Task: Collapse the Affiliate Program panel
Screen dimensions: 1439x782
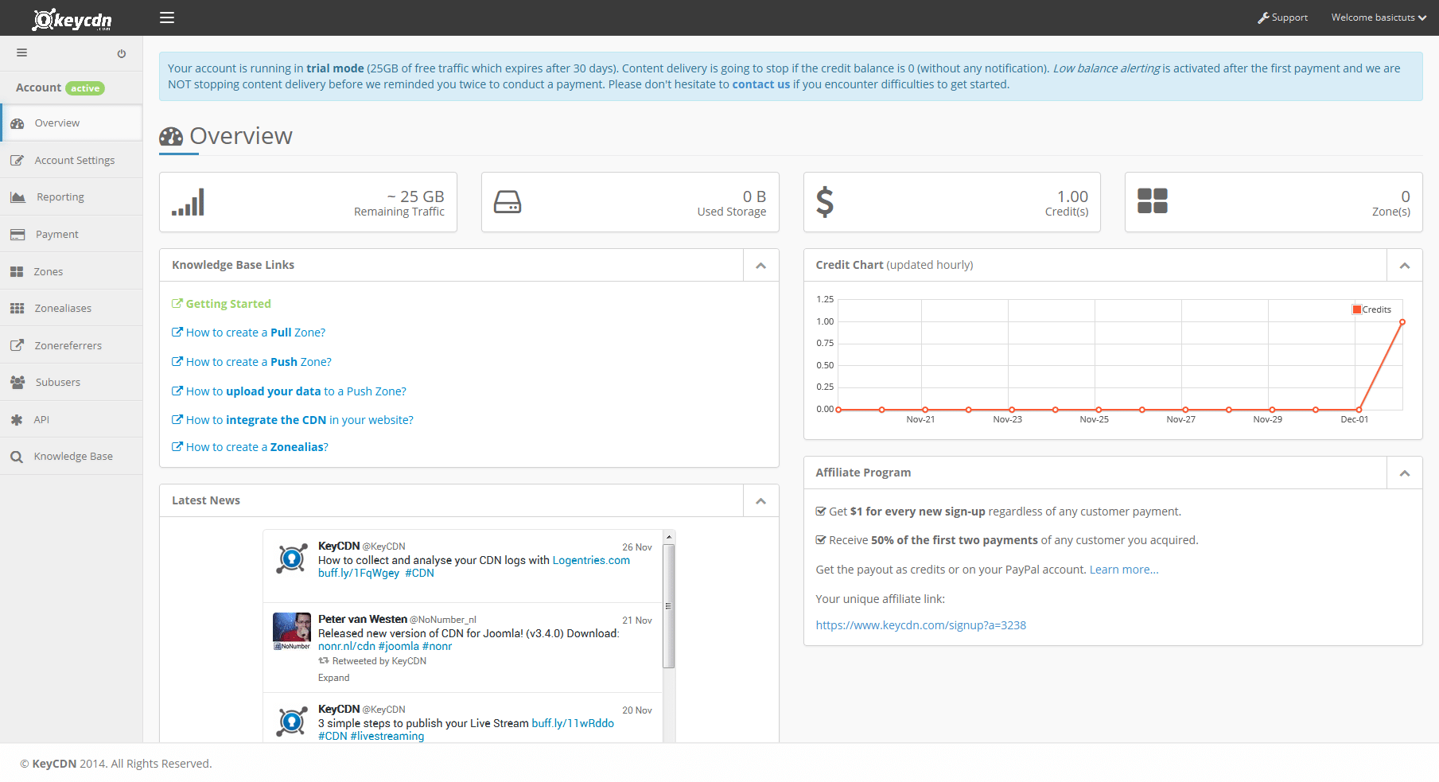Action: (1405, 473)
